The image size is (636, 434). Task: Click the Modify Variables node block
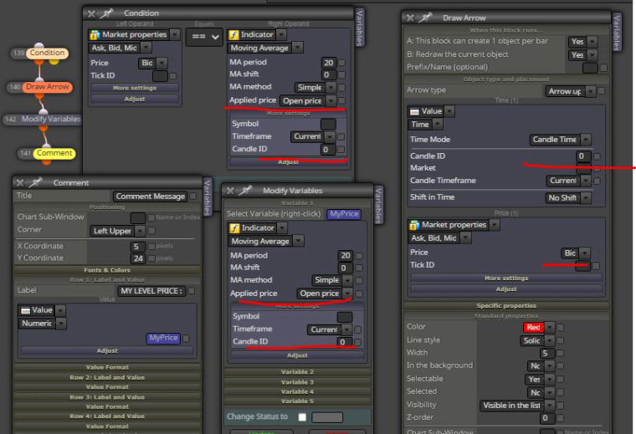coord(51,119)
